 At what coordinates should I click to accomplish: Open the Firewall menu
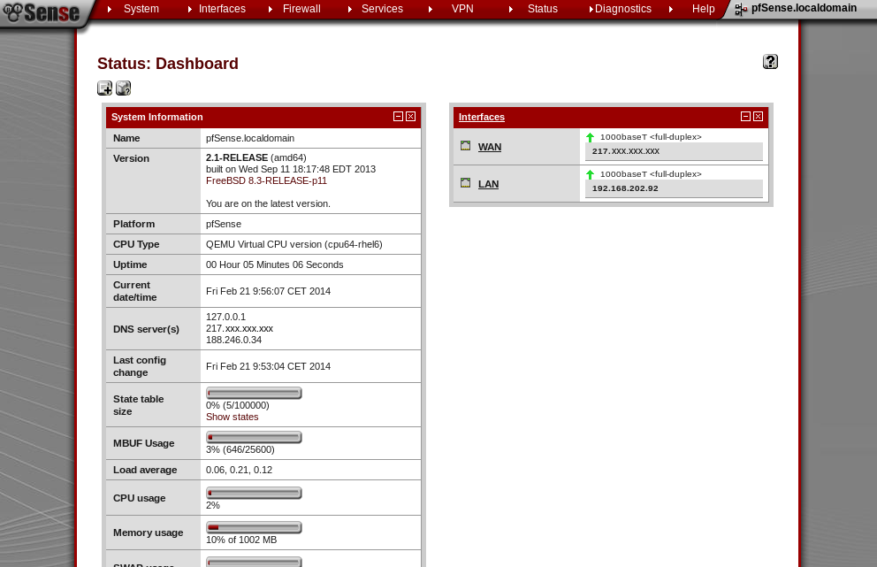tap(301, 9)
